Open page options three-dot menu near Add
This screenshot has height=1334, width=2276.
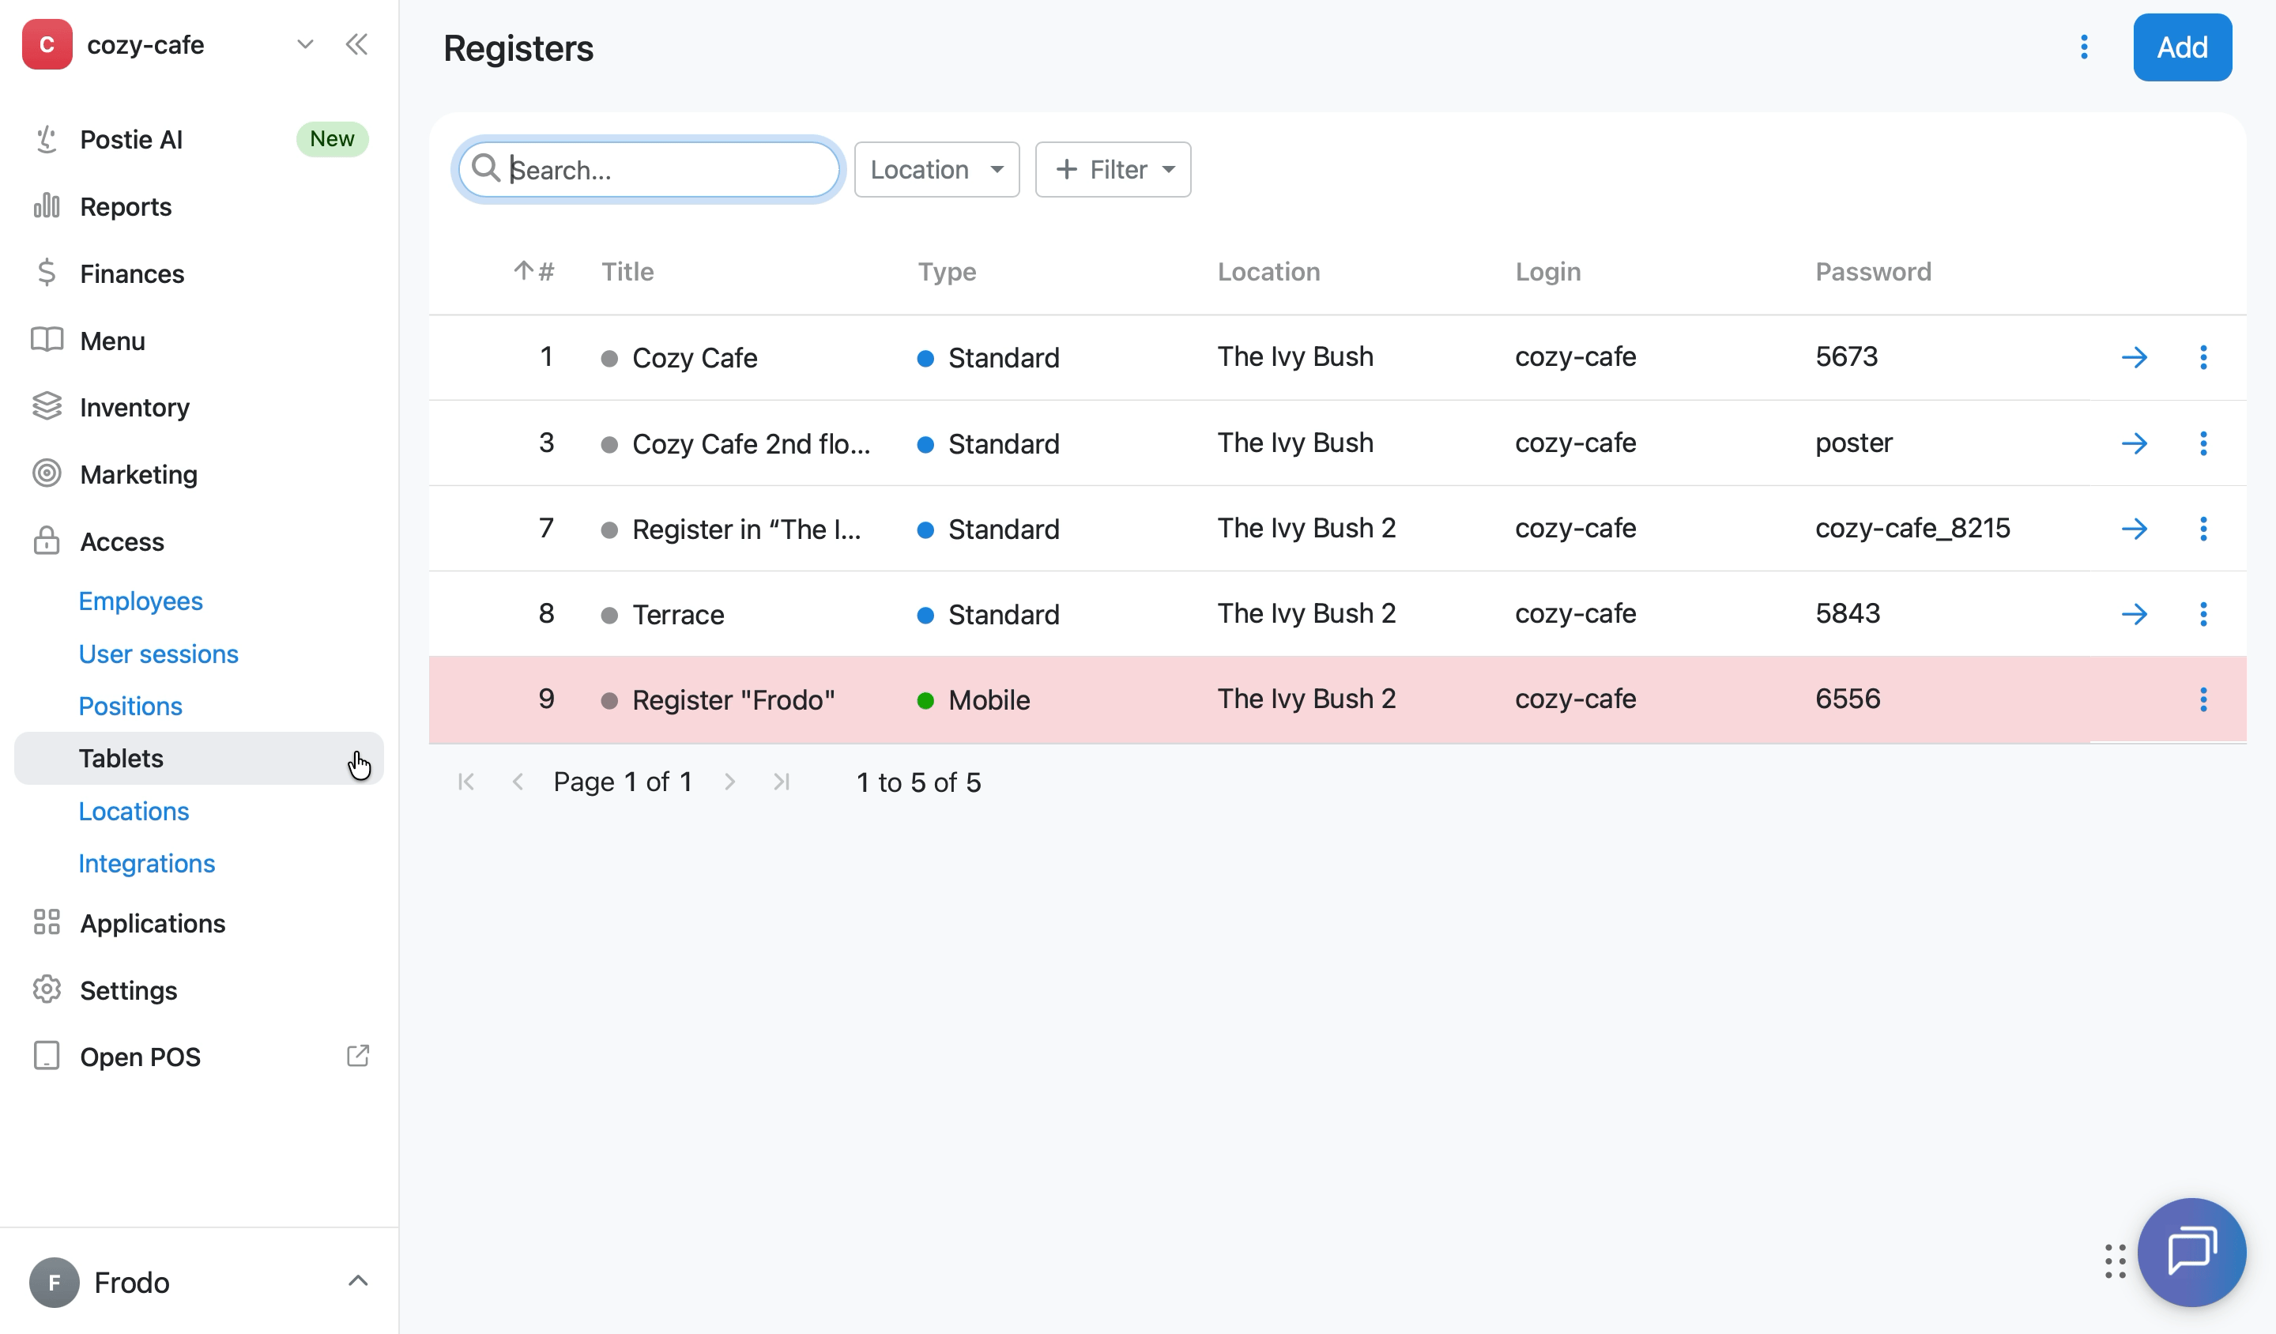pos(2084,47)
